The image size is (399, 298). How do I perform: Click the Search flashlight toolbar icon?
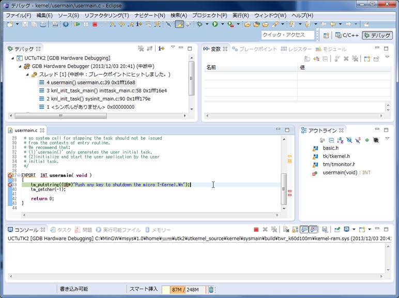pyautogui.click(x=275, y=24)
